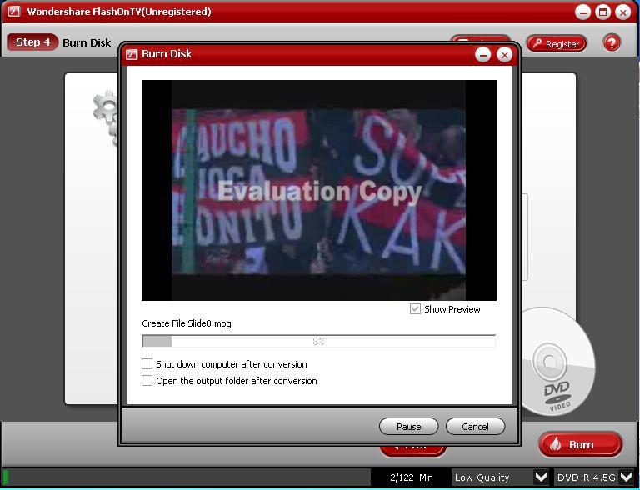Image resolution: width=640 pixels, height=490 pixels.
Task: Click the 8% conversion progress bar
Action: 319,341
